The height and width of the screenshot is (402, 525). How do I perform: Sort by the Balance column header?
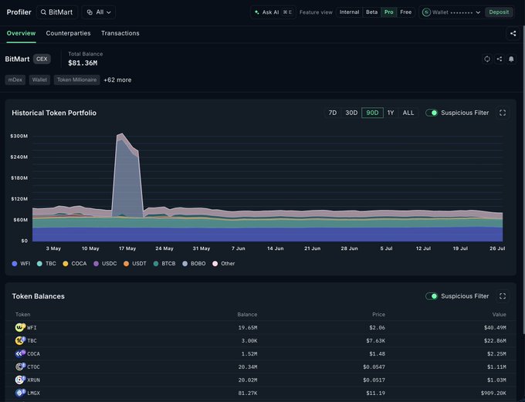pos(247,314)
